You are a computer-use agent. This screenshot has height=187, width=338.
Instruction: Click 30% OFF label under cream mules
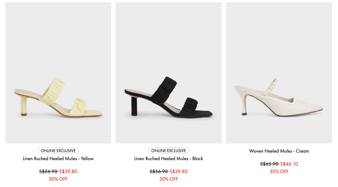[x=279, y=172]
